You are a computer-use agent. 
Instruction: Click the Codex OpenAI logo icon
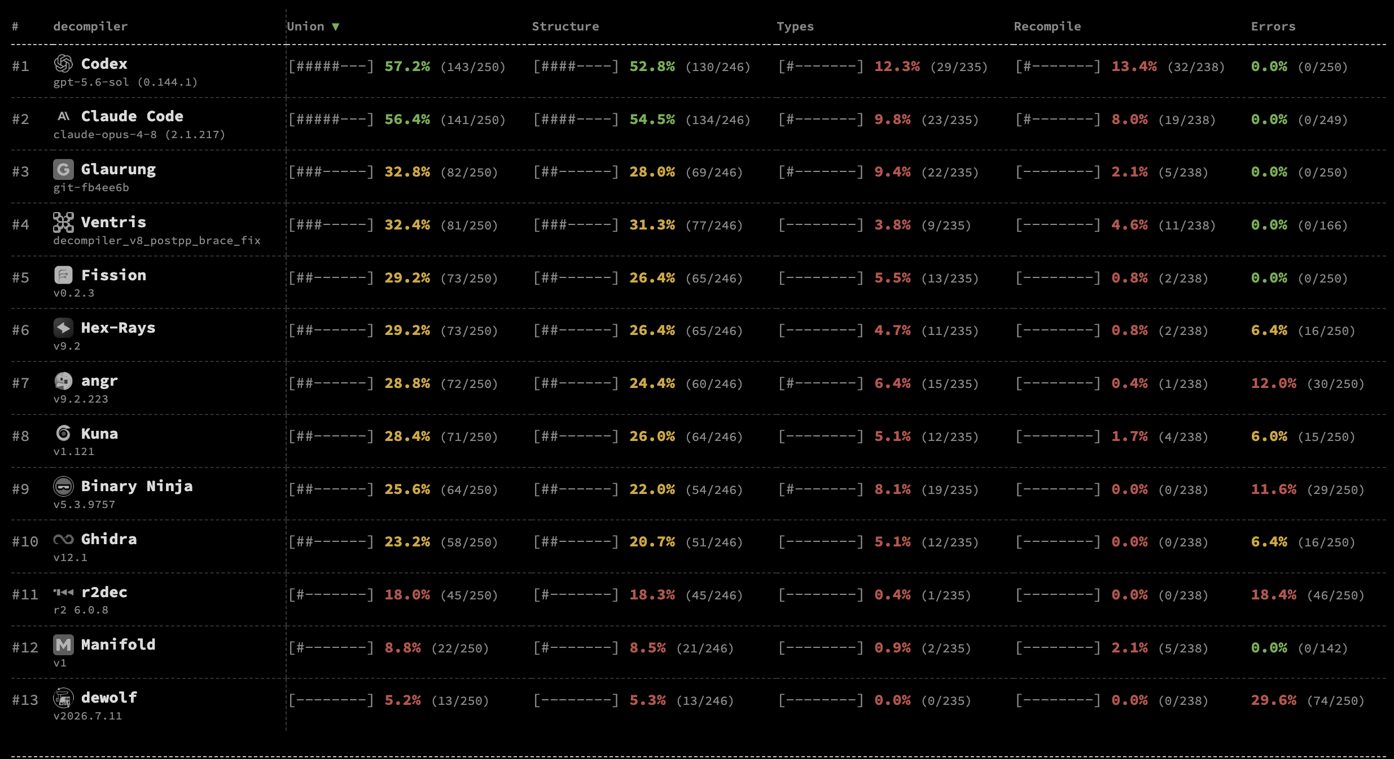pos(63,64)
